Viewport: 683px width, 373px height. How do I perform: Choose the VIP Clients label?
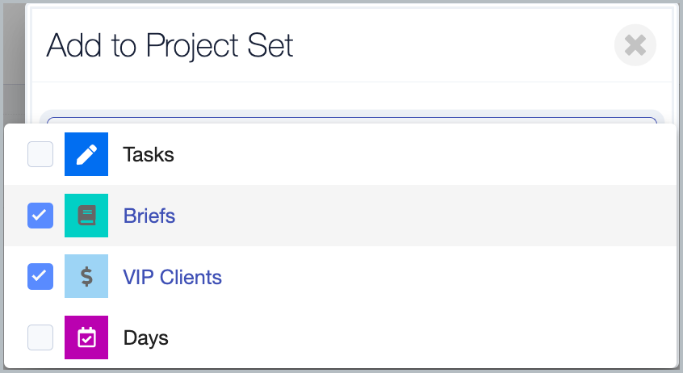click(x=172, y=278)
